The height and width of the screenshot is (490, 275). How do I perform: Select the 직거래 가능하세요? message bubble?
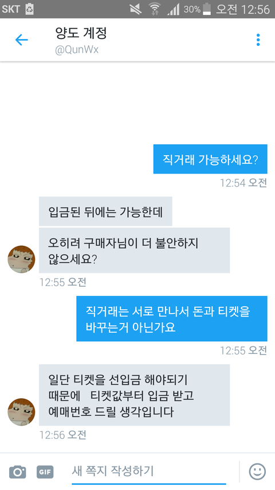(210, 159)
